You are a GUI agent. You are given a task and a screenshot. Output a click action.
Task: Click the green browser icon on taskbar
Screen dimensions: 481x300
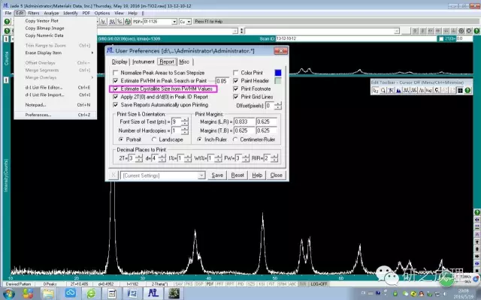coord(91,293)
